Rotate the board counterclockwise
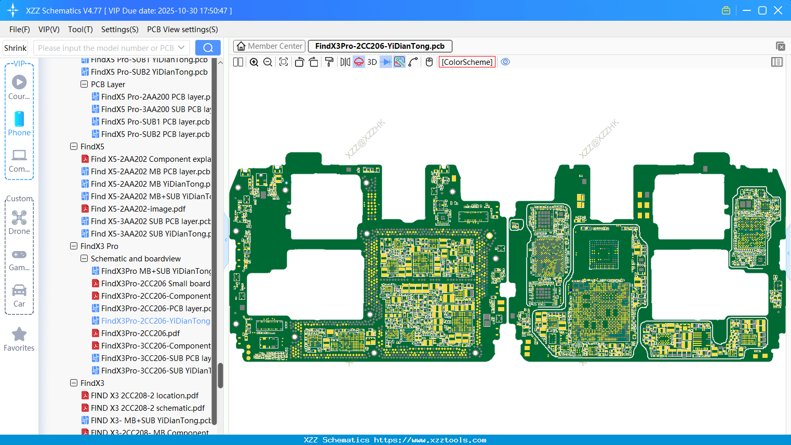791x445 pixels. 299,62
